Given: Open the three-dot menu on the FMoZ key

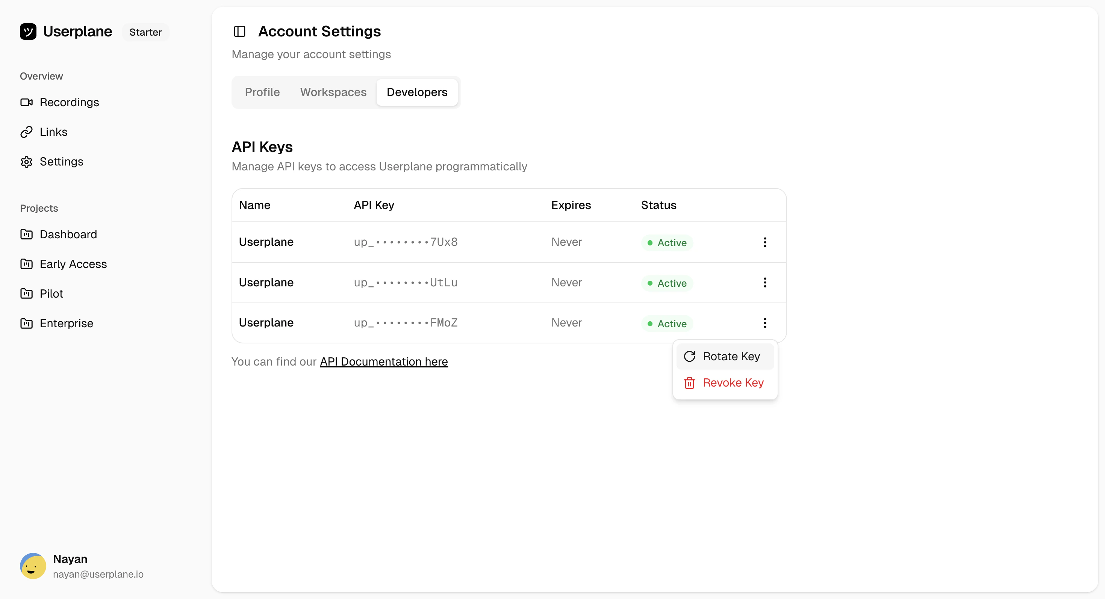Looking at the screenshot, I should pyautogui.click(x=765, y=323).
